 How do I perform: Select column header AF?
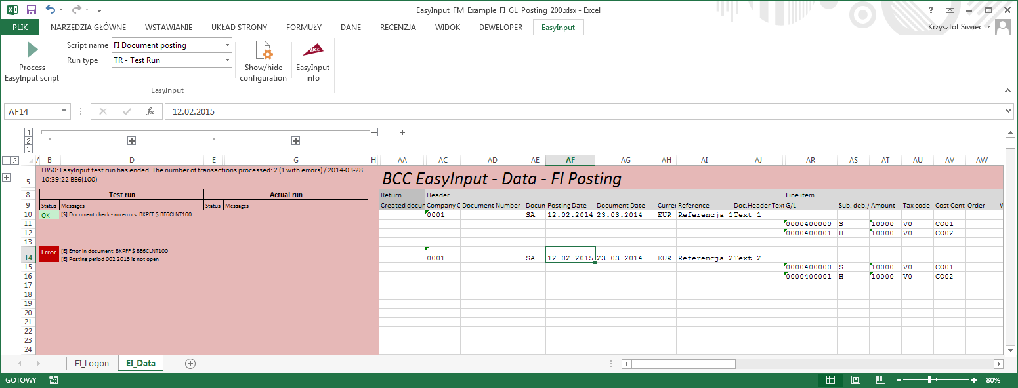570,160
